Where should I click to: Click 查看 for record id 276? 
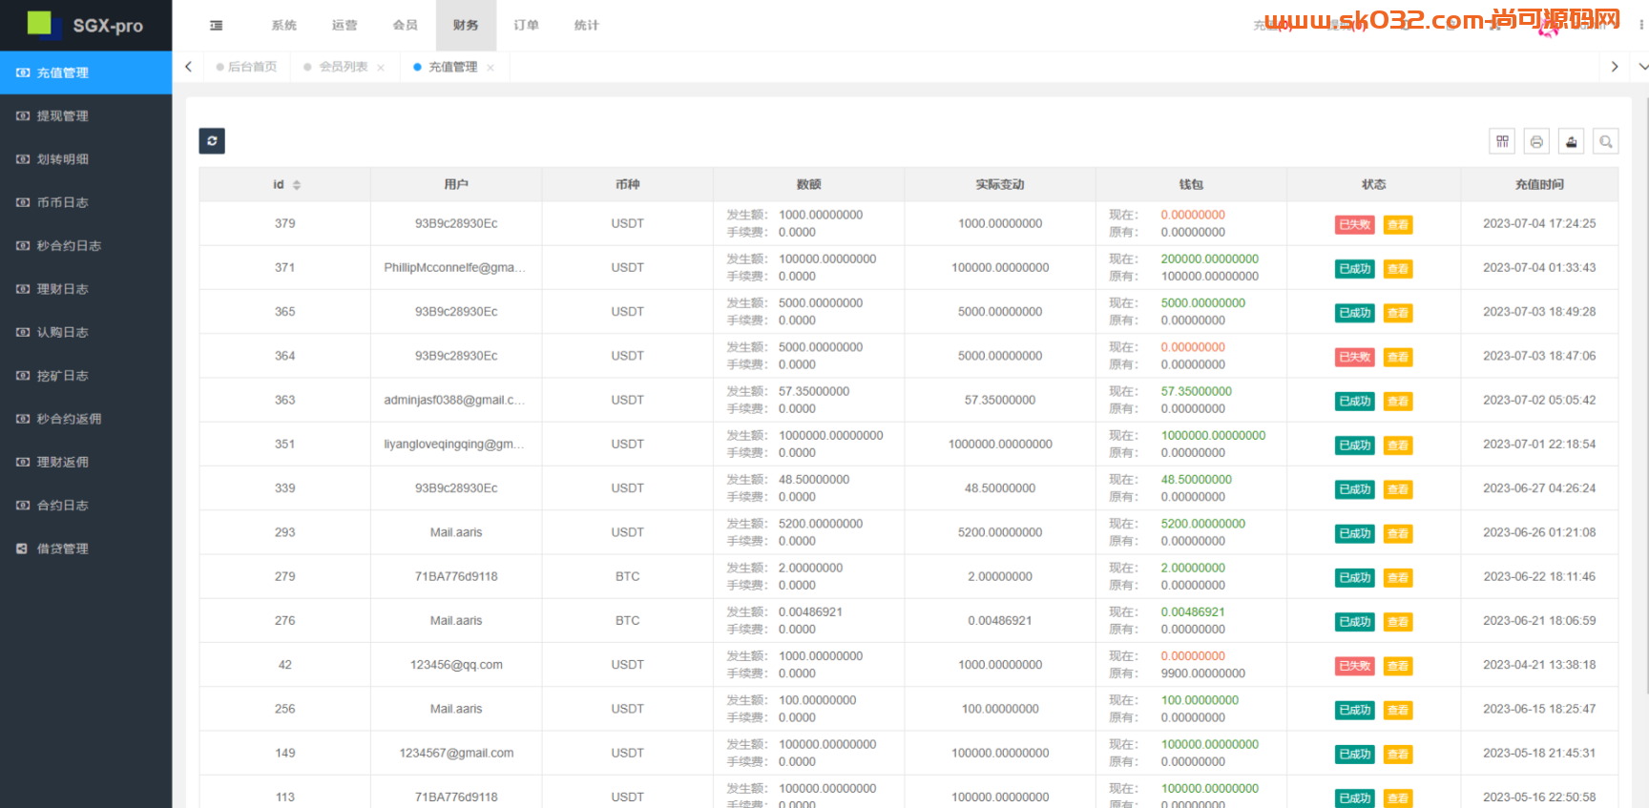pos(1398,622)
